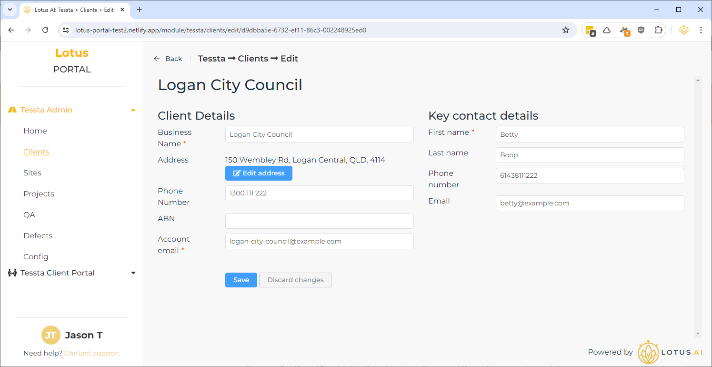Image resolution: width=712 pixels, height=367 pixels.
Task: Click the Save button
Action: tap(241, 280)
